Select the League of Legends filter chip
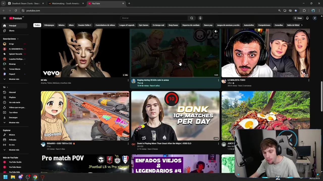 tap(127, 25)
